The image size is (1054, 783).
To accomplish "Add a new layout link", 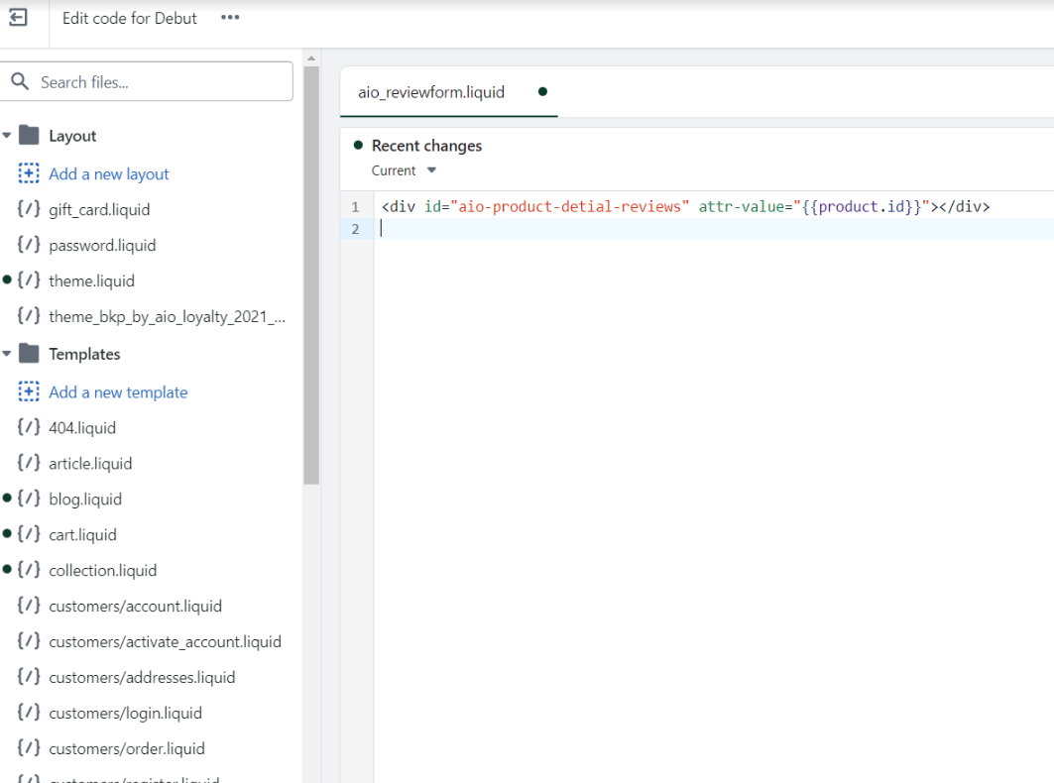I will click(x=109, y=174).
